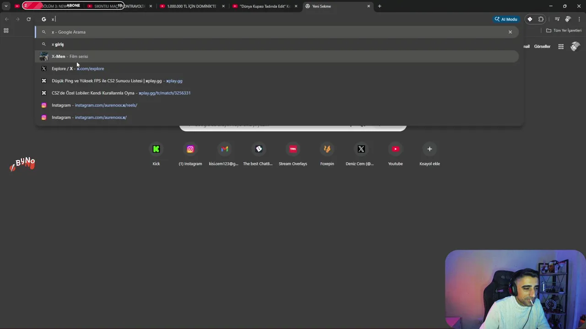Image resolution: width=586 pixels, height=329 pixels.
Task: Click the Kısayol ekle plus tile
Action: coord(429,154)
